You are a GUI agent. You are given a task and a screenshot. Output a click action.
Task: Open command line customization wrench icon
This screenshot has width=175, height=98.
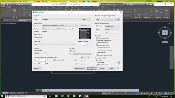(x=40, y=90)
